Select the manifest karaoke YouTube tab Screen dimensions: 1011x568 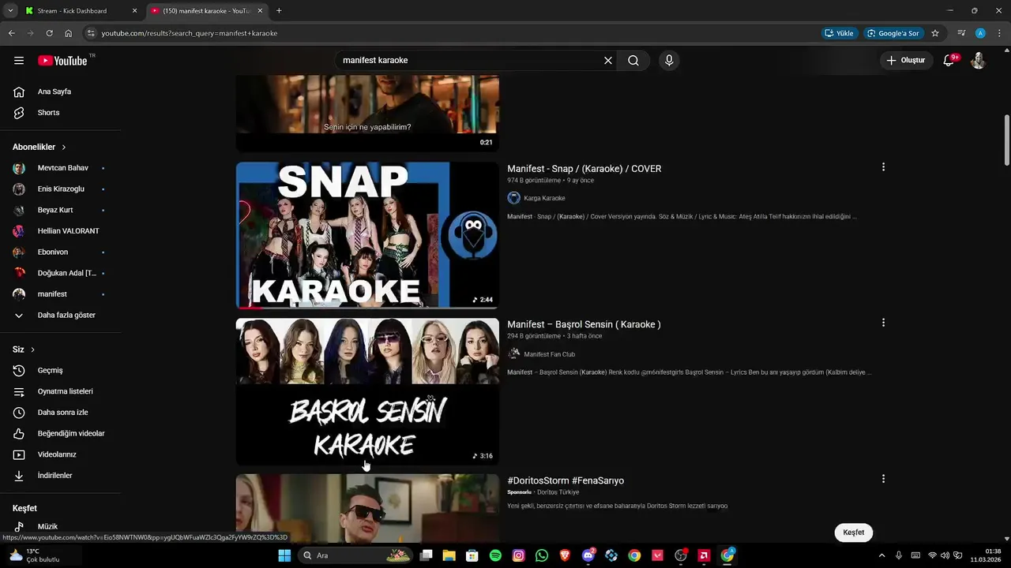207,11
